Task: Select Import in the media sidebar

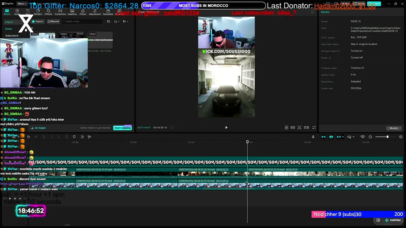Action: [x=9, y=22]
